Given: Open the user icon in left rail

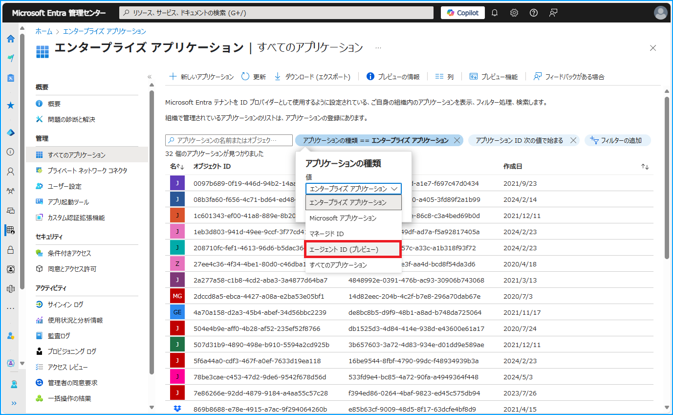Looking at the screenshot, I should click(x=10, y=172).
